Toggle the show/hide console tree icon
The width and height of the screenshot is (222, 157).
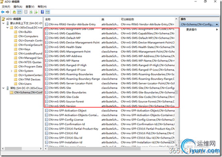19,12
